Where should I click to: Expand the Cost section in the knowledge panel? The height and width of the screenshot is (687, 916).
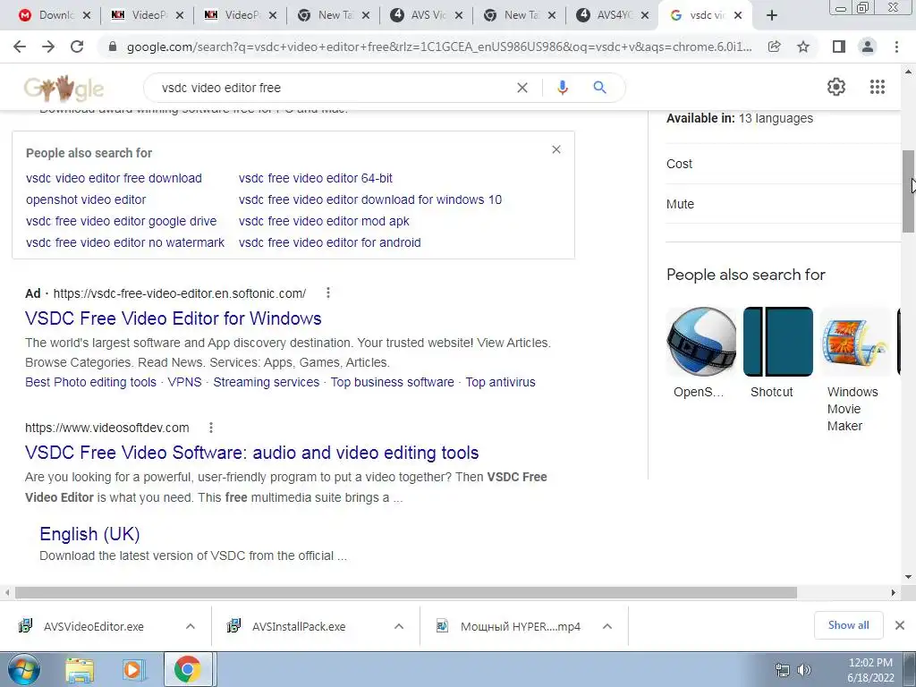[784, 165]
